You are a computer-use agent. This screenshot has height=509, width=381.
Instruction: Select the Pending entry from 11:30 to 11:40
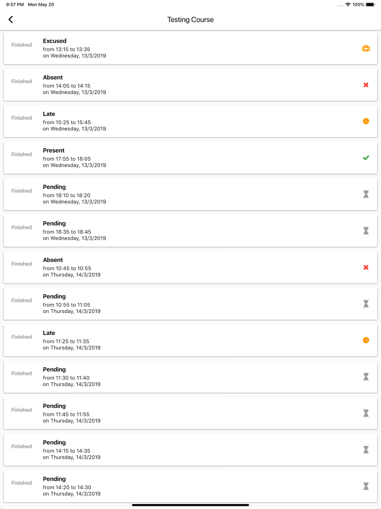(190, 377)
